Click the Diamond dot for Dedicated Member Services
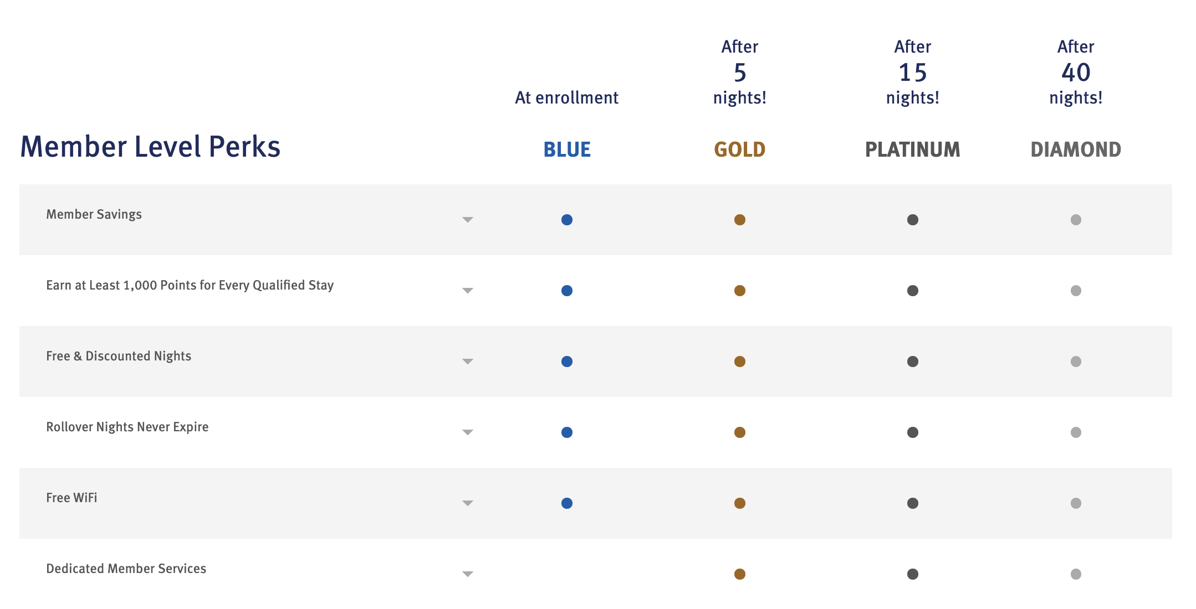Image resolution: width=1196 pixels, height=609 pixels. (1076, 574)
